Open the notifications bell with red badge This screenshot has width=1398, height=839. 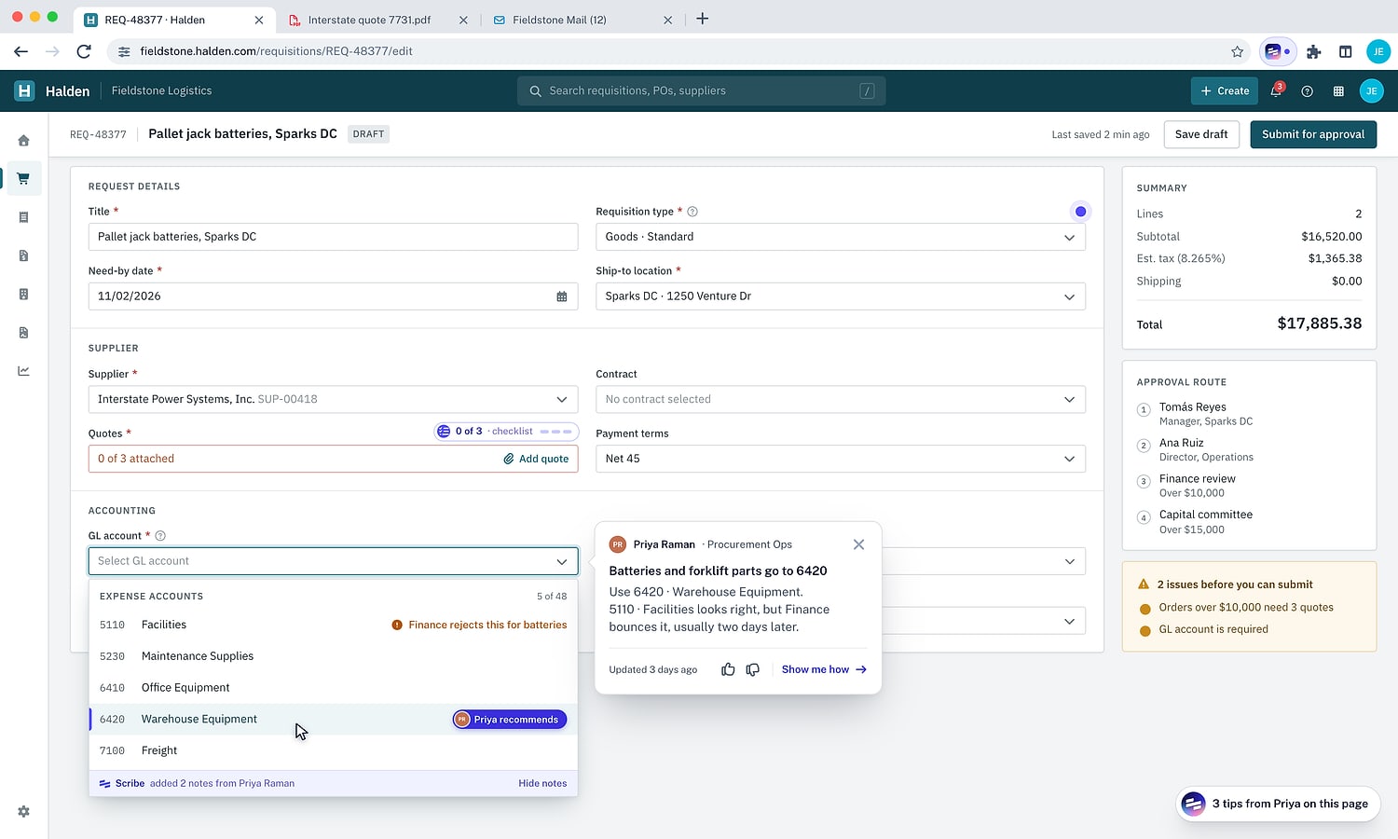(1276, 90)
